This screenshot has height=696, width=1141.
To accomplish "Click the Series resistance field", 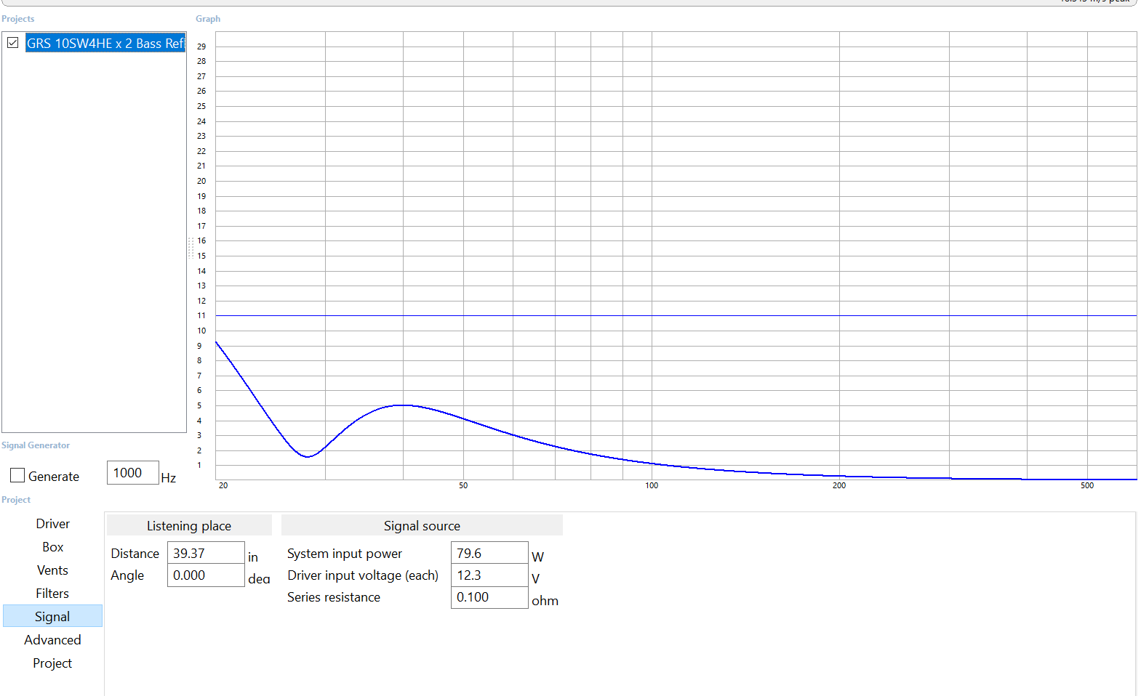I will [x=489, y=597].
